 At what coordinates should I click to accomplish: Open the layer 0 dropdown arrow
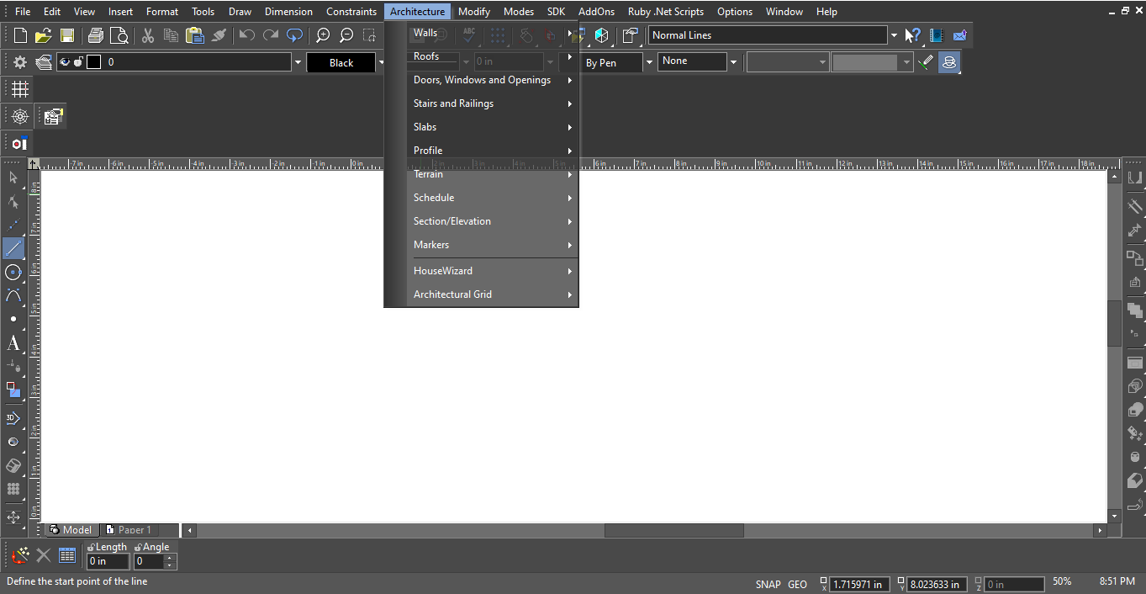pyautogui.click(x=298, y=62)
